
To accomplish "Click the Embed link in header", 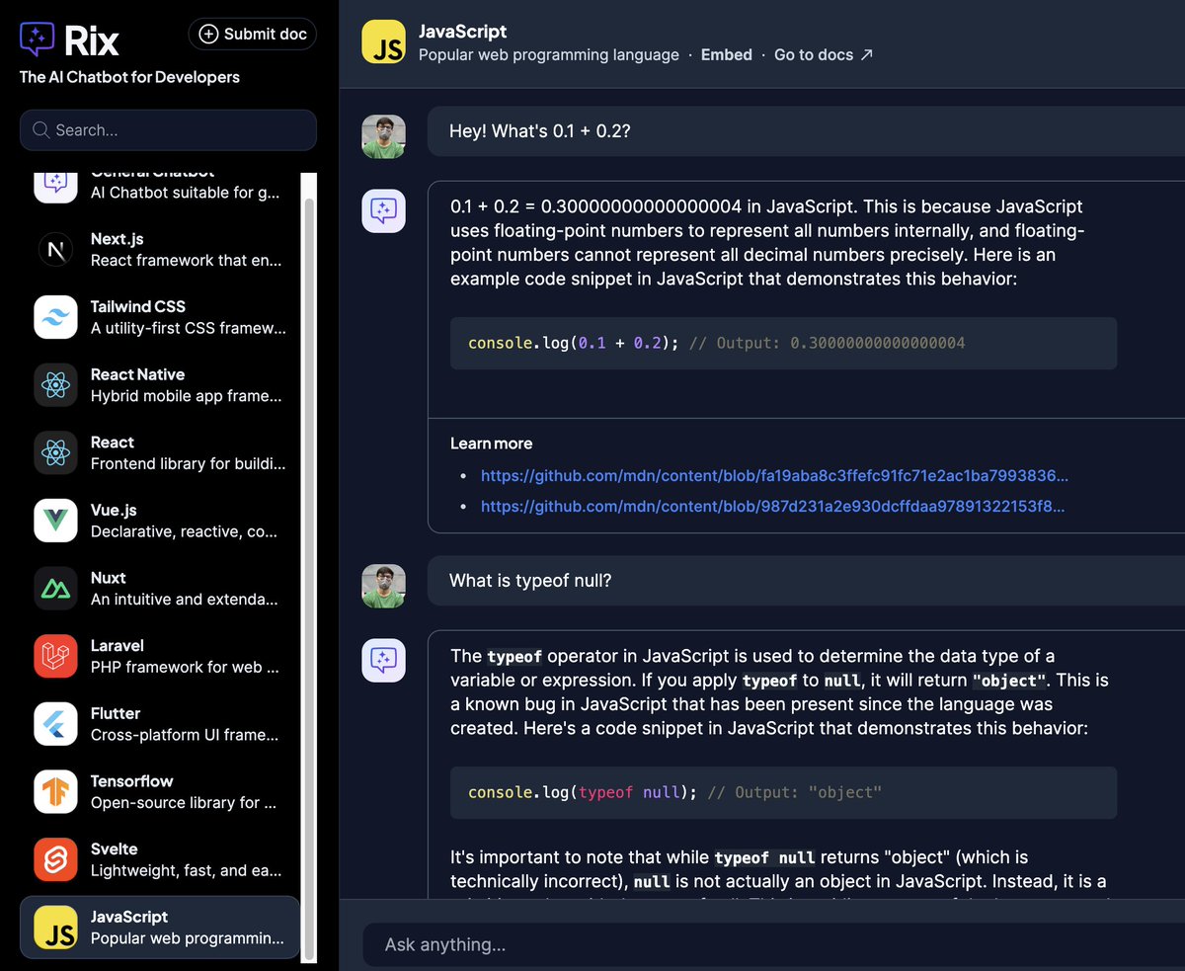I will coord(727,55).
